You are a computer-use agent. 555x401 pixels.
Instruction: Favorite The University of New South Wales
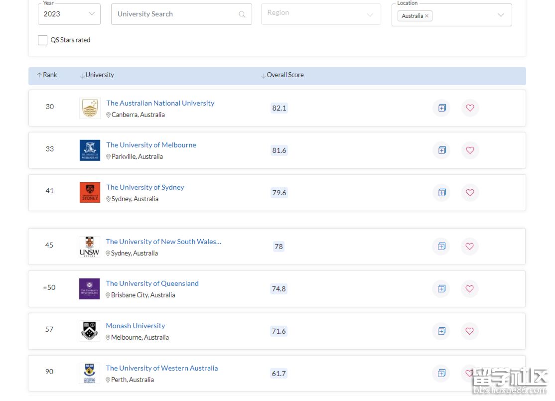(470, 247)
